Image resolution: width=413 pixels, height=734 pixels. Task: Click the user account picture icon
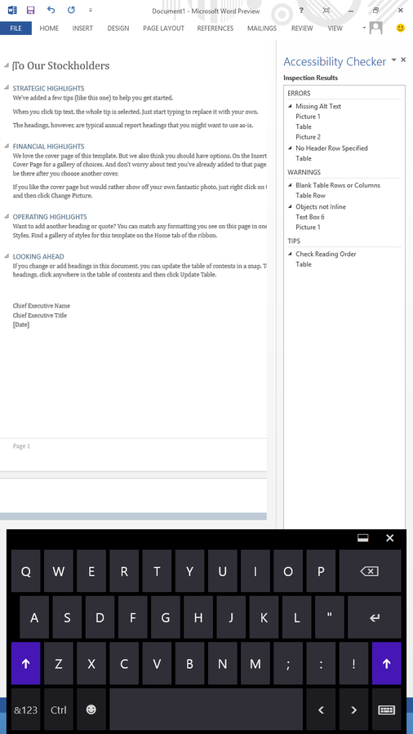(x=375, y=28)
